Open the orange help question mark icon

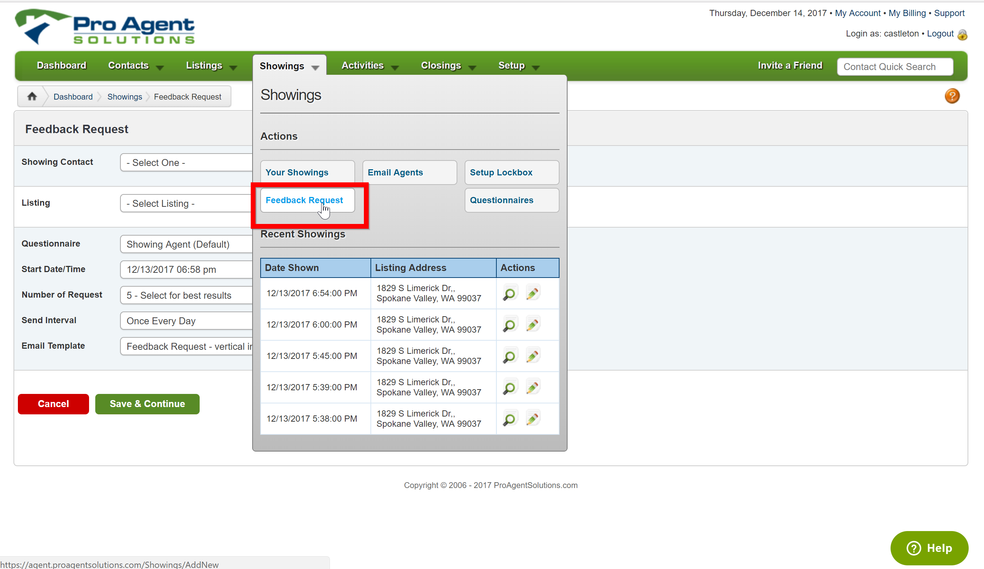pyautogui.click(x=952, y=96)
